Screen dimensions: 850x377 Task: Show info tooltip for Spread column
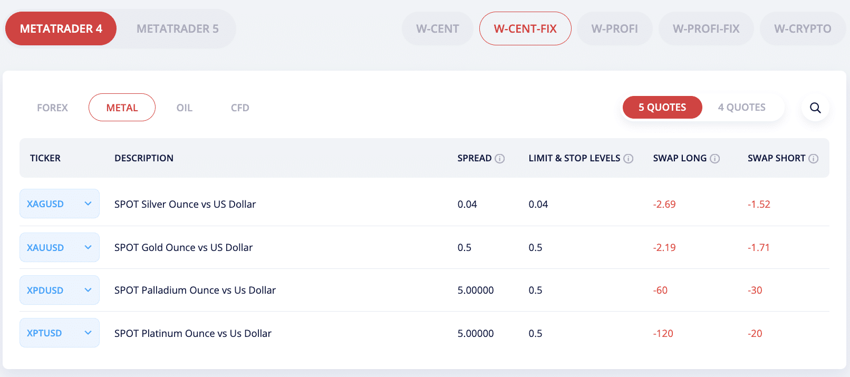(x=500, y=158)
